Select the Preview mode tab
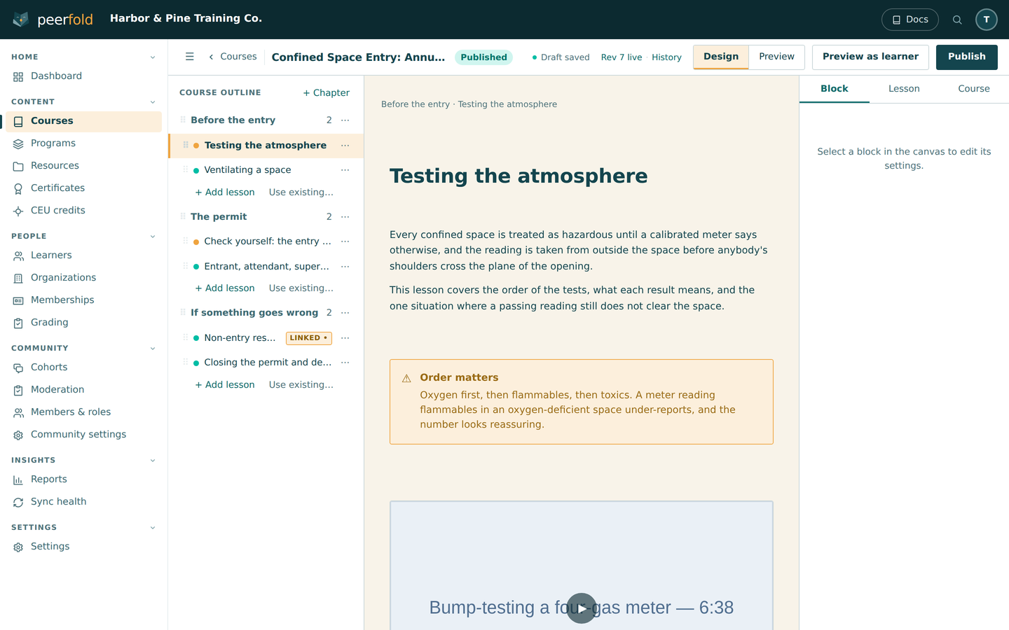Image resolution: width=1009 pixels, height=630 pixels. click(776, 57)
